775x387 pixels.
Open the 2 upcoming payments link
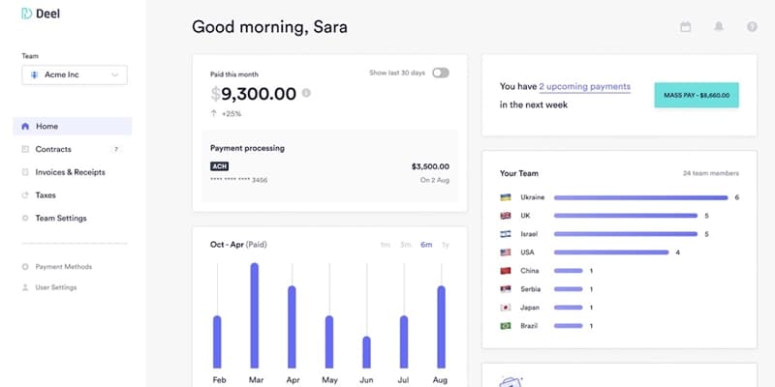point(584,86)
